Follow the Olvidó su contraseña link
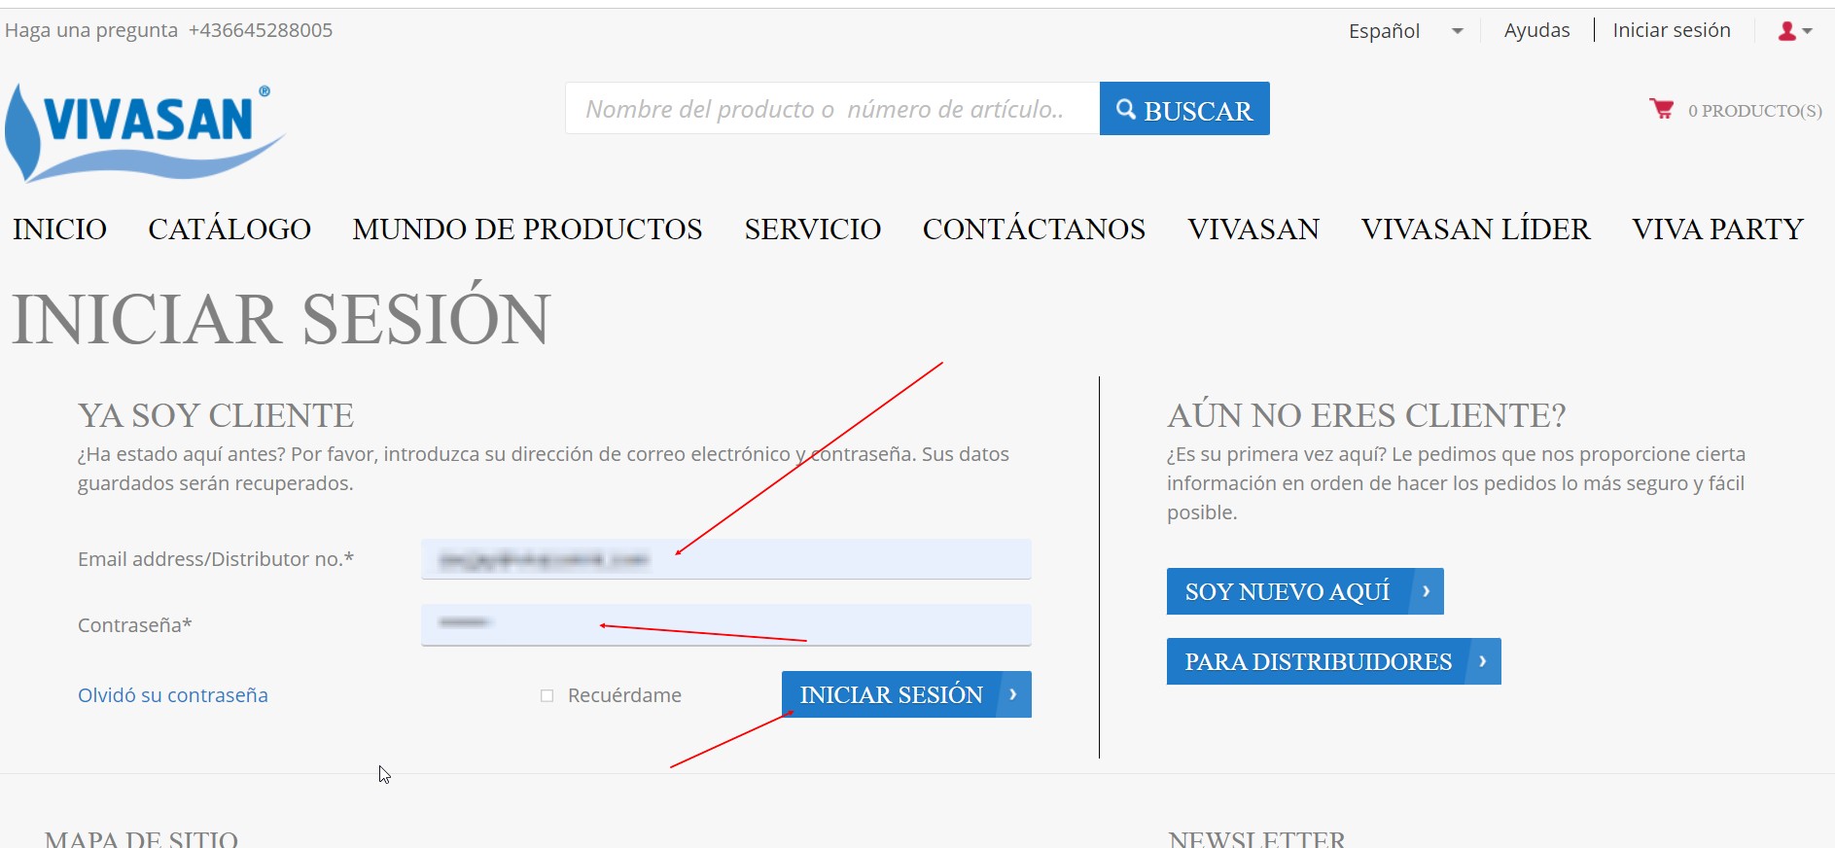Viewport: 1835px width, 848px height. tap(173, 695)
